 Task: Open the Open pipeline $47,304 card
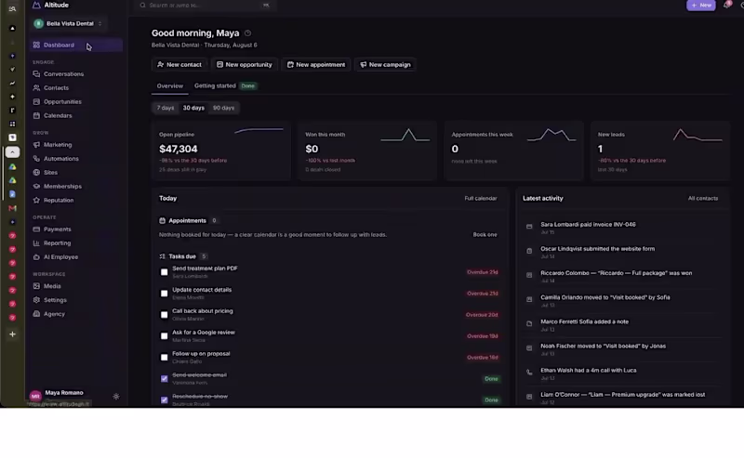click(x=221, y=150)
